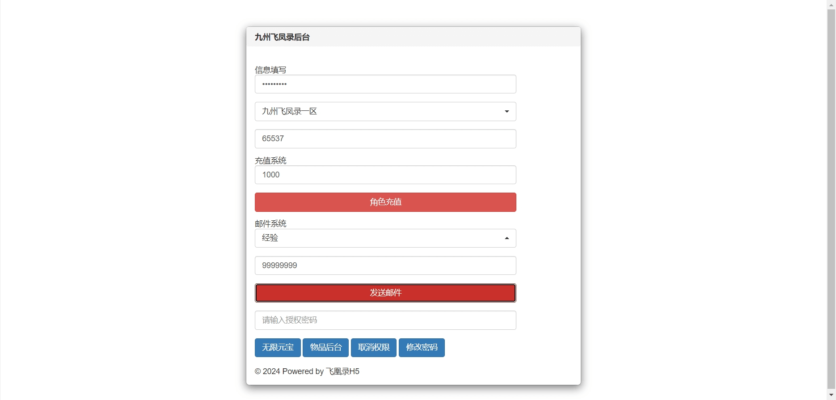Click the 角色充值 recharge button
836x400 pixels.
[x=385, y=202]
